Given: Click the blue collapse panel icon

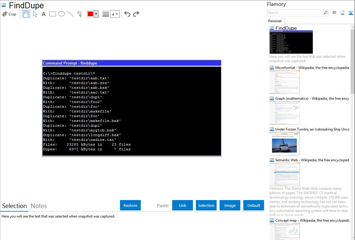Looking at the screenshot, I should (x=351, y=13).
